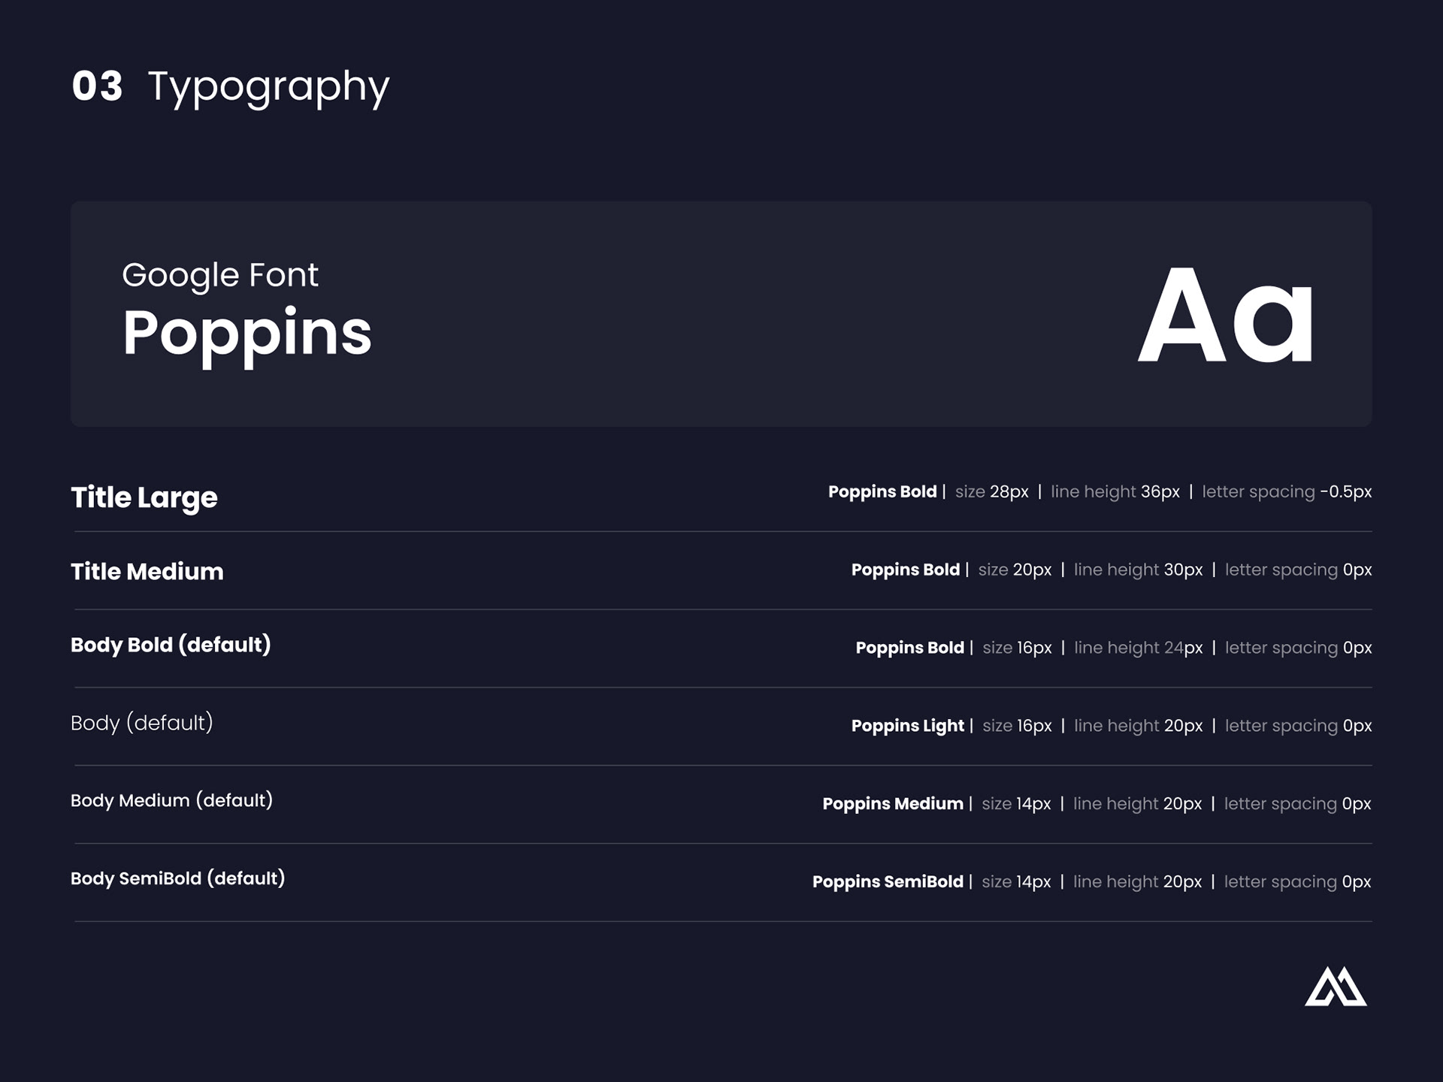Click Body Medium (default) sample
The height and width of the screenshot is (1082, 1443).
click(171, 800)
